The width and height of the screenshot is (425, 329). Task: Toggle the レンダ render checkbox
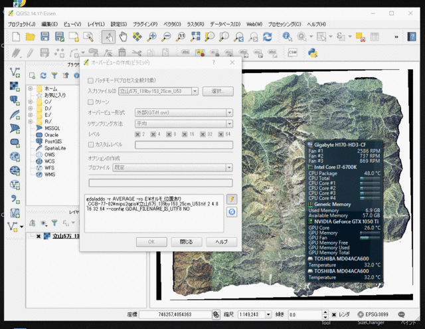pyautogui.click(x=334, y=314)
